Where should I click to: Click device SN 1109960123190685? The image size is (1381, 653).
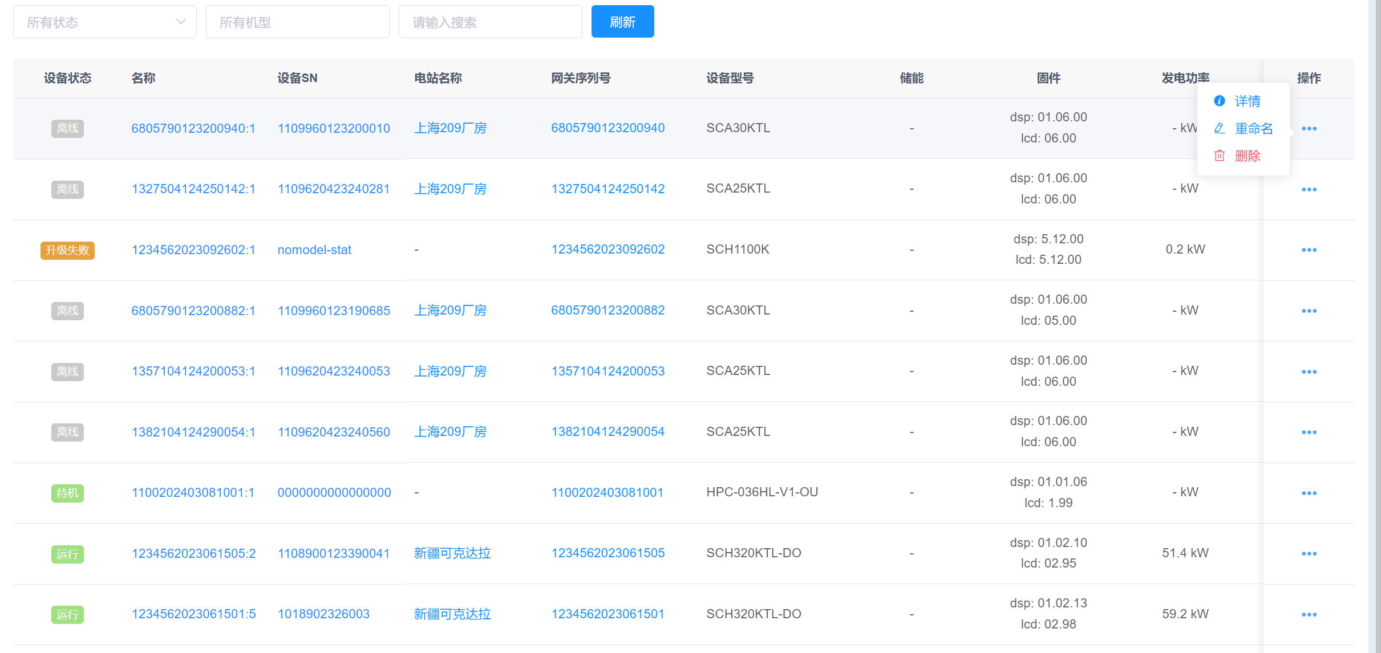(x=334, y=311)
